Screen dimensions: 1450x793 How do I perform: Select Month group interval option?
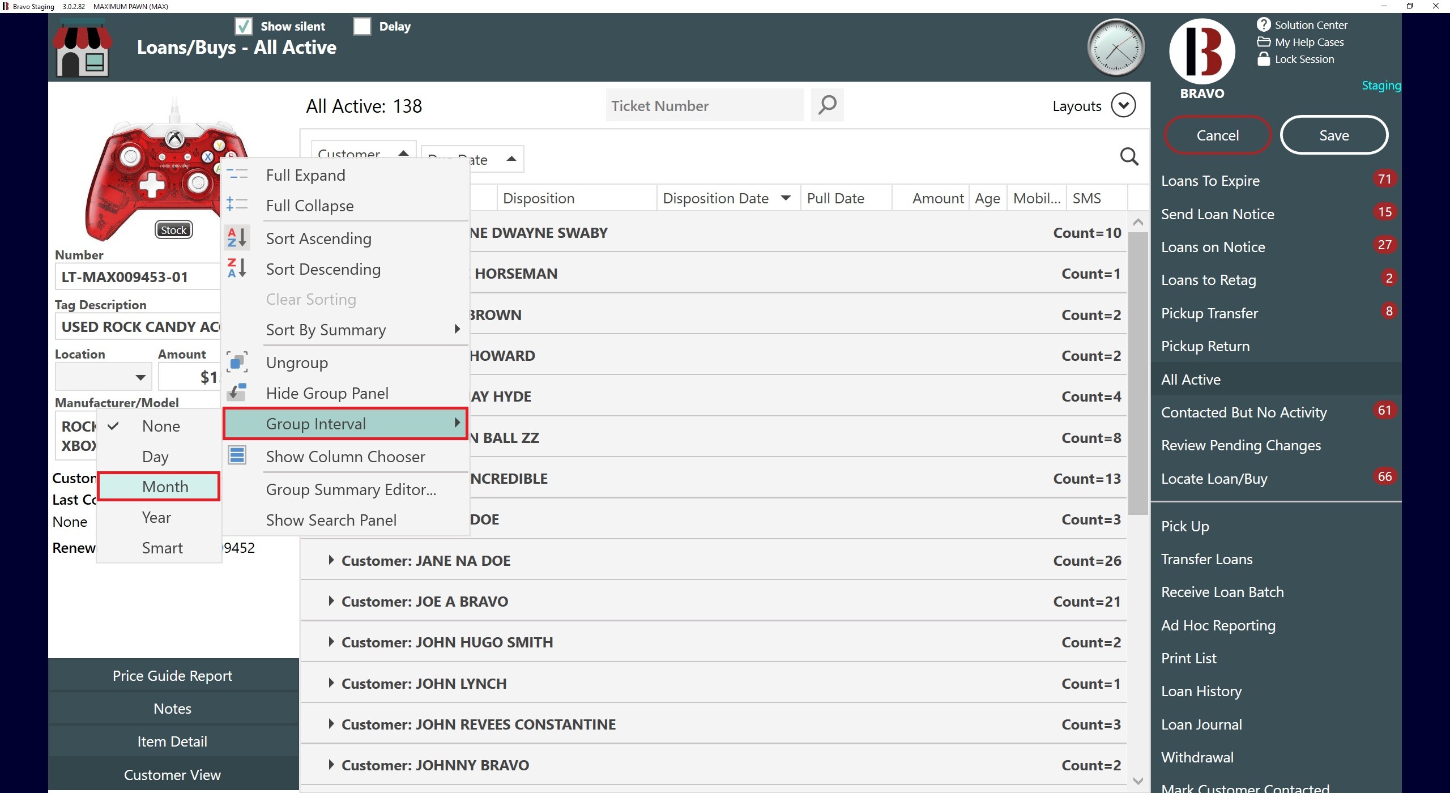tap(159, 487)
